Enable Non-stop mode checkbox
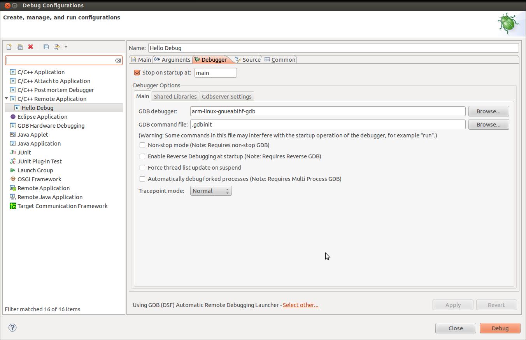 (x=142, y=145)
